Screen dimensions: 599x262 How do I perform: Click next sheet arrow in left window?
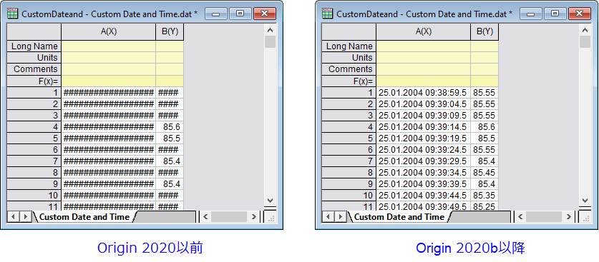point(25,217)
